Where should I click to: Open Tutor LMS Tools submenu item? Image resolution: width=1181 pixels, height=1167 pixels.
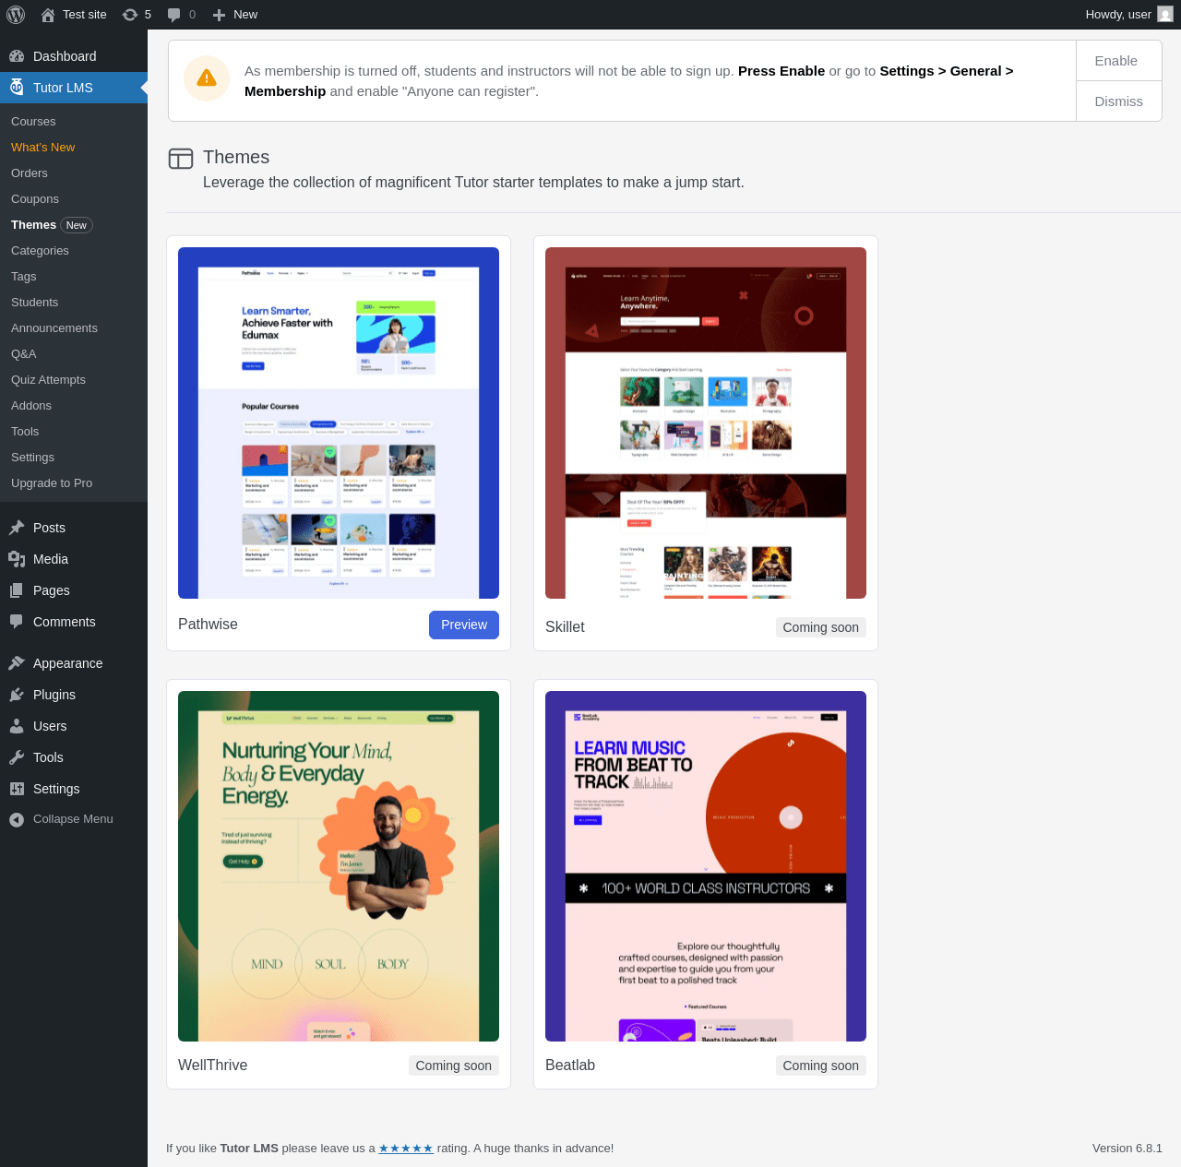(x=25, y=432)
